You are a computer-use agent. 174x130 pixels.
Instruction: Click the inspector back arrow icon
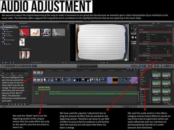pyautogui.click(x=139, y=25)
